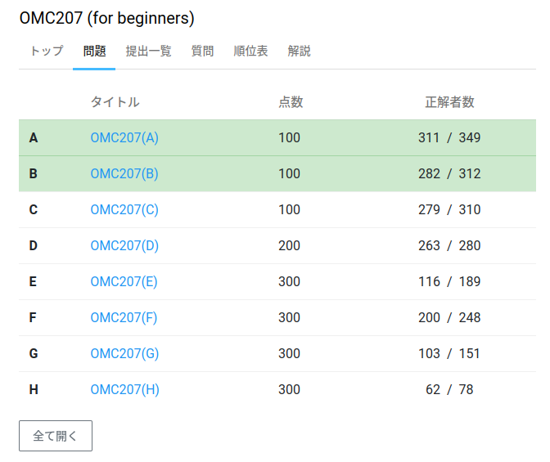Click solver count 116 / 189
Screen dimensions: 550x462
coord(449,281)
